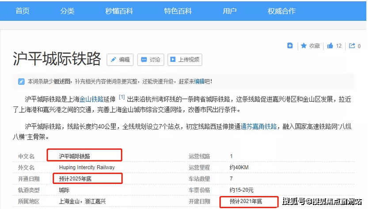Click the blue plus icon near 收藏

point(290,46)
